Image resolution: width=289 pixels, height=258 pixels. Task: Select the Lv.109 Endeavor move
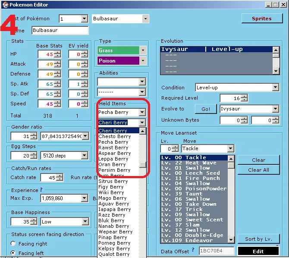194,240
